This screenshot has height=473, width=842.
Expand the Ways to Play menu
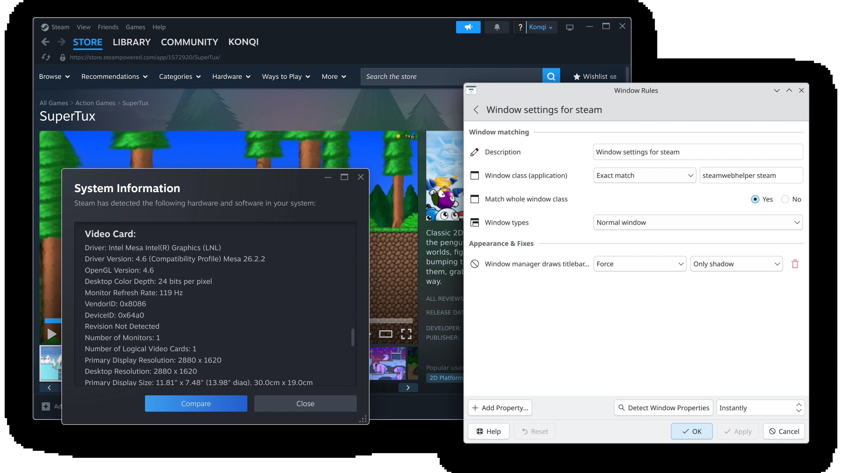286,77
